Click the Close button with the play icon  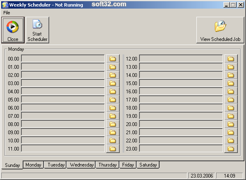13,30
